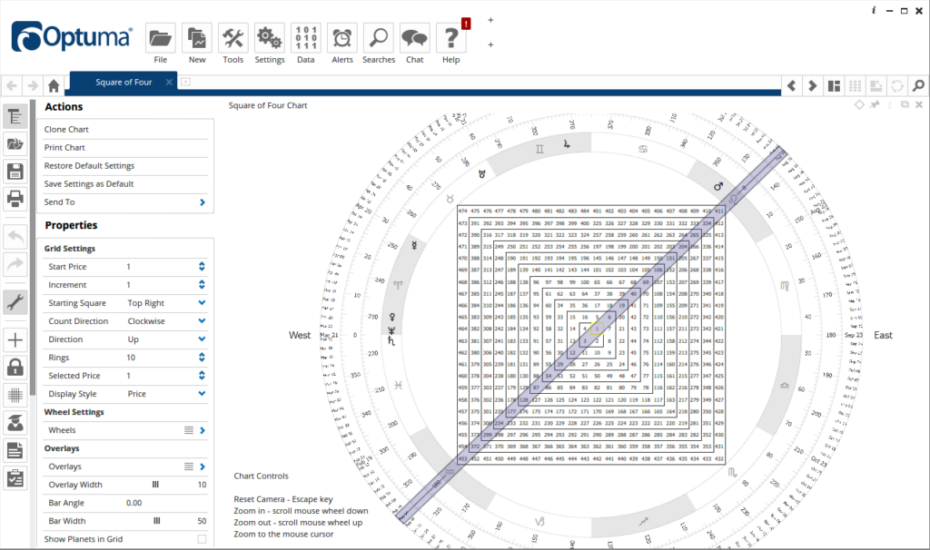Toggle Show Planets in Grid checkbox
The width and height of the screenshot is (930, 550).
point(202,539)
